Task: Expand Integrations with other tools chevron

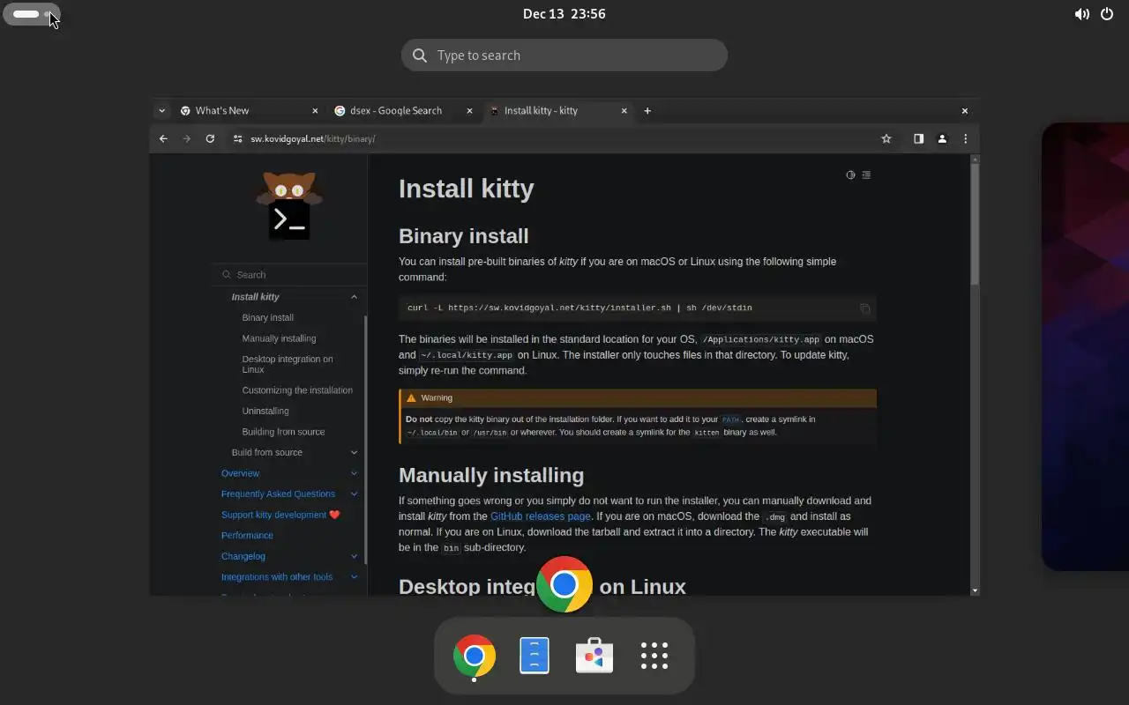Action: 354,577
